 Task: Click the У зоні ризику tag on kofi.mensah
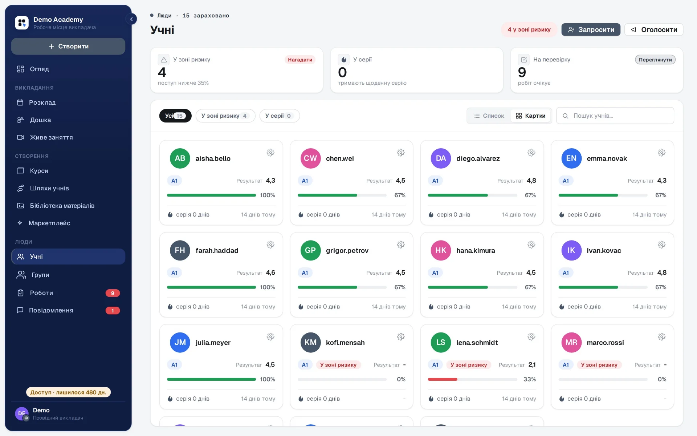pyautogui.click(x=338, y=365)
